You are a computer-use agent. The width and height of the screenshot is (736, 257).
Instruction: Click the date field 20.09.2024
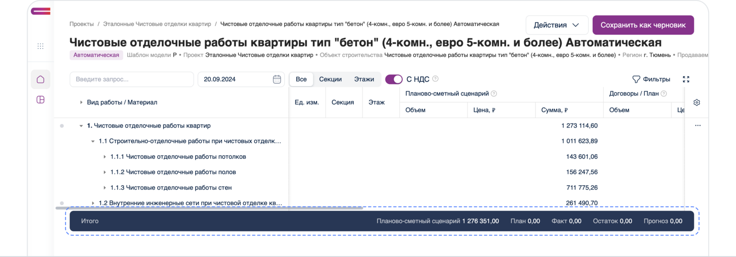[x=241, y=79]
